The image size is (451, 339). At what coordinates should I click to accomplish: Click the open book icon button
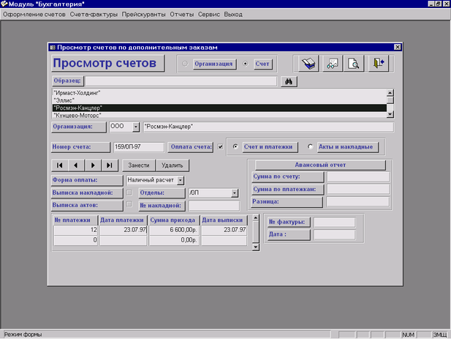(309, 64)
